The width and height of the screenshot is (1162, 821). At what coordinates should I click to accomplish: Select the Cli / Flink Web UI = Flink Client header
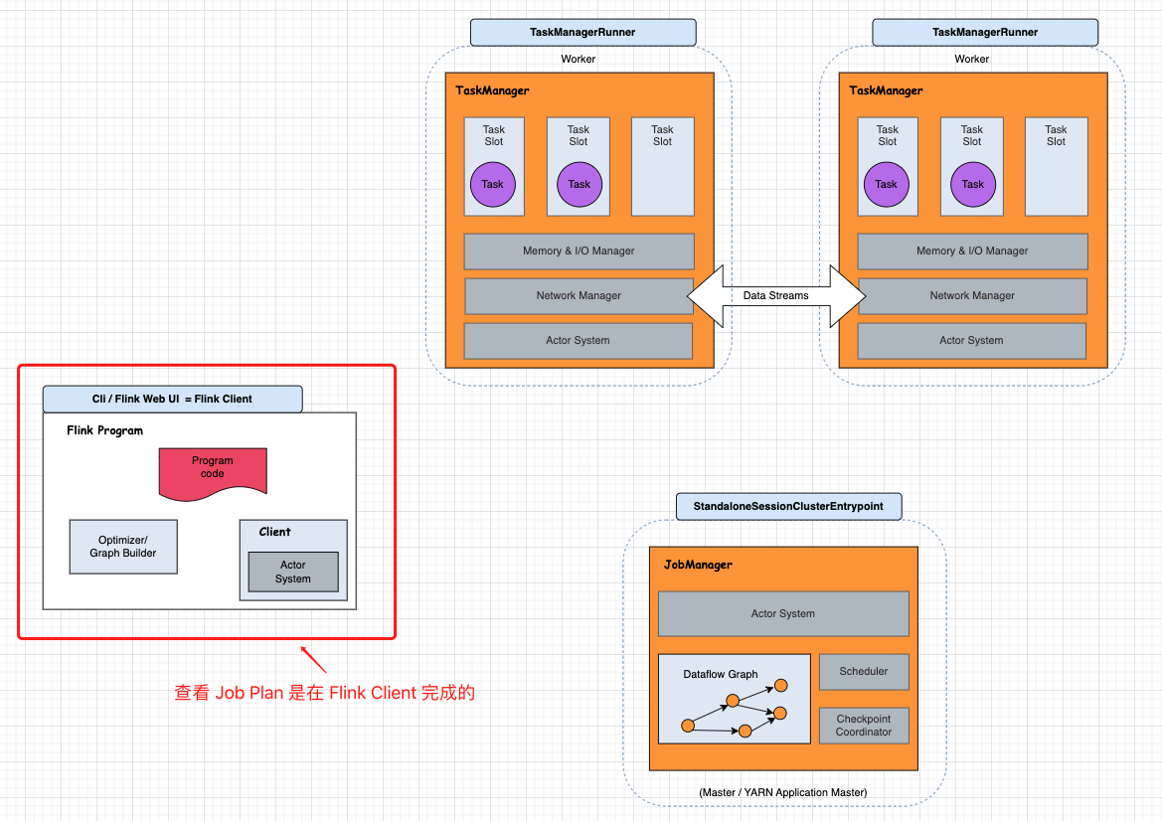[173, 400]
